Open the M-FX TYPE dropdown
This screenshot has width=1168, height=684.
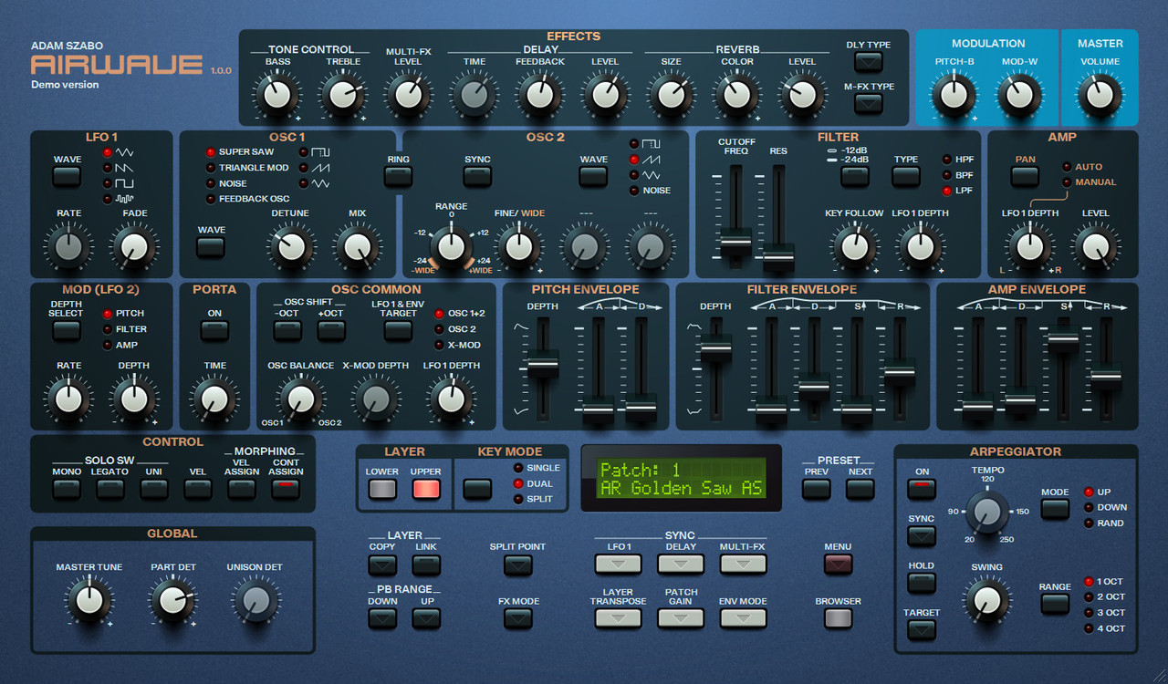coord(869,104)
